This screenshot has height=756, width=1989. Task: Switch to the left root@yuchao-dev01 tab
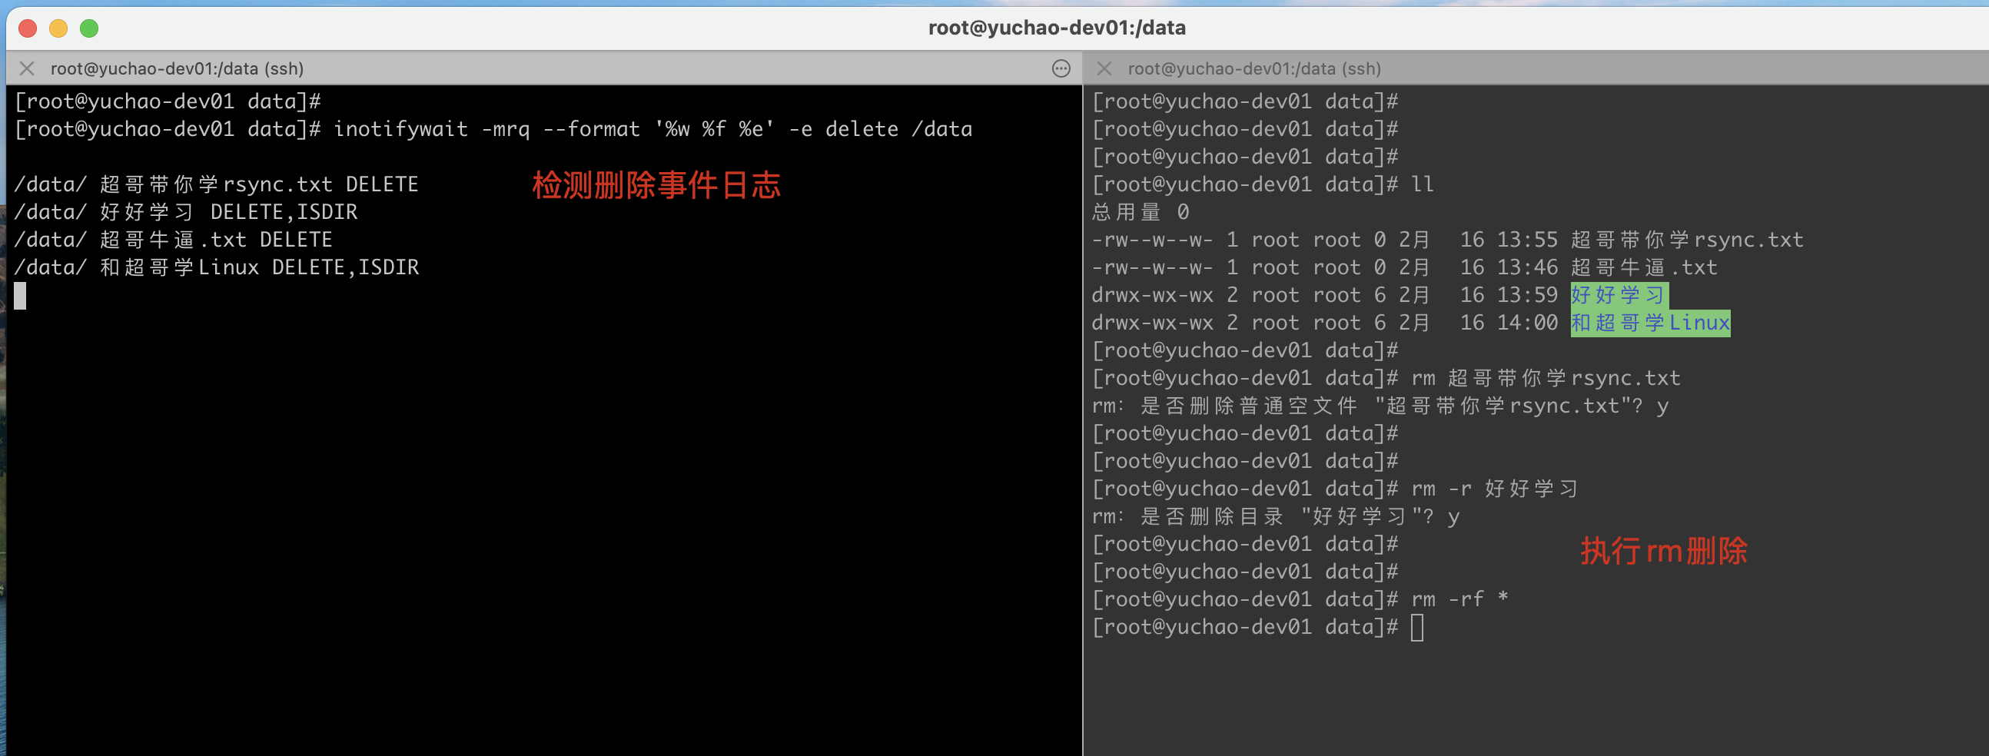177,68
